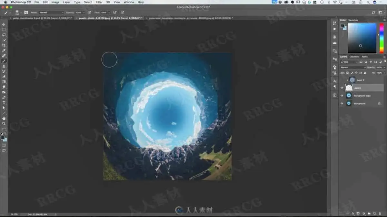The width and height of the screenshot is (387, 217).
Task: Select the Move tool
Action: click(x=4, y=24)
